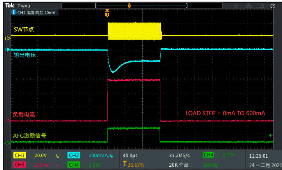
Task: Click the channel 3 ground reference marker
Action: click(x=7, y=121)
